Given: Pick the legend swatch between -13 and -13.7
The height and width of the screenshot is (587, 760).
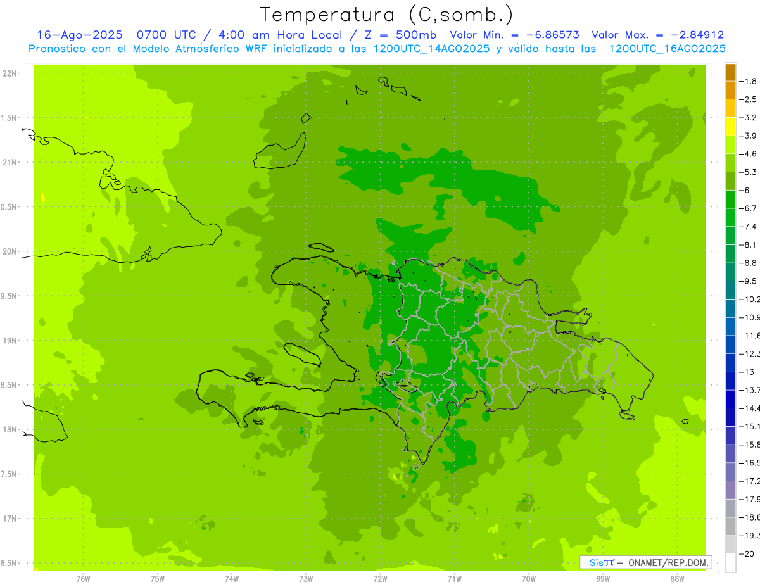Looking at the screenshot, I should pyautogui.click(x=730, y=381).
